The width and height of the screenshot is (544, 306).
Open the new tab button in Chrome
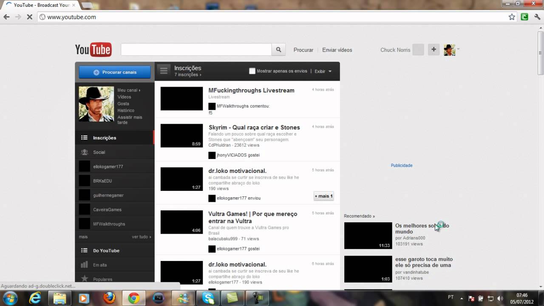[87, 5]
